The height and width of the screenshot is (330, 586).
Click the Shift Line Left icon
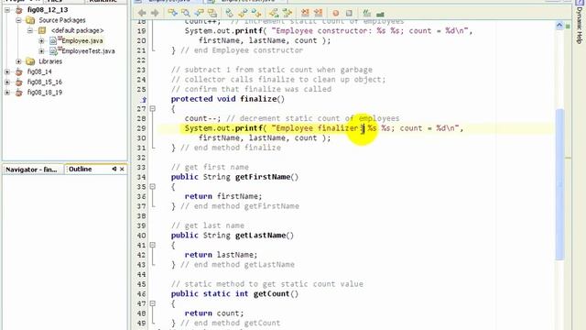(274, 13)
